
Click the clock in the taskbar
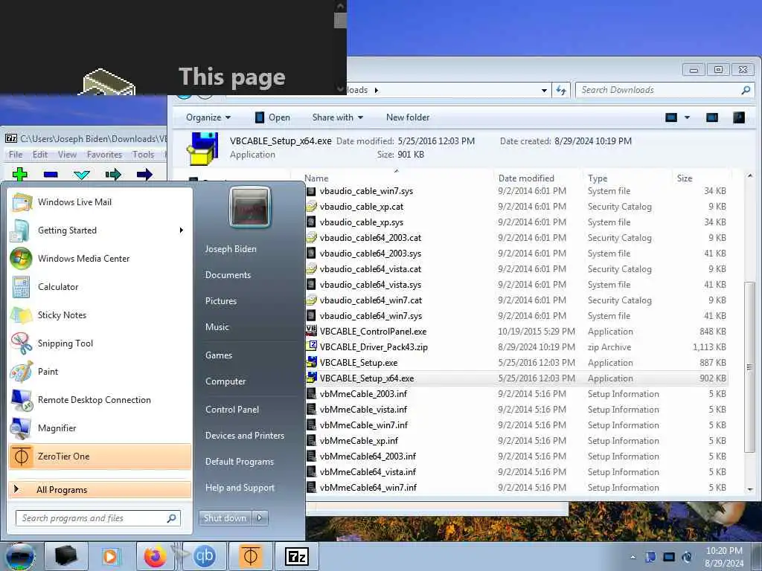point(724,557)
